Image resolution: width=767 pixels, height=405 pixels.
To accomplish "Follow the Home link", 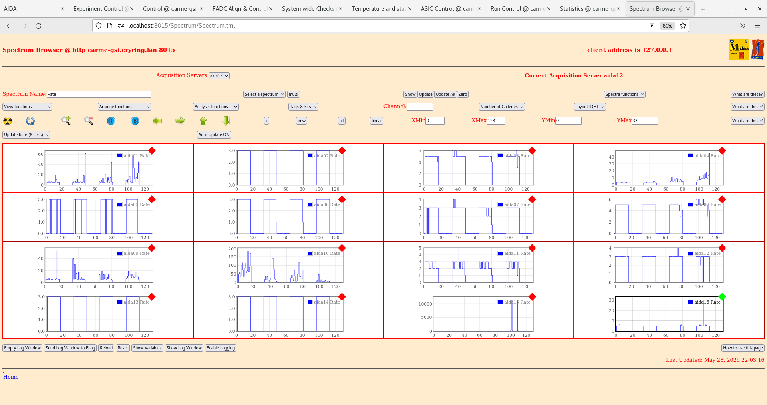I will (x=11, y=377).
